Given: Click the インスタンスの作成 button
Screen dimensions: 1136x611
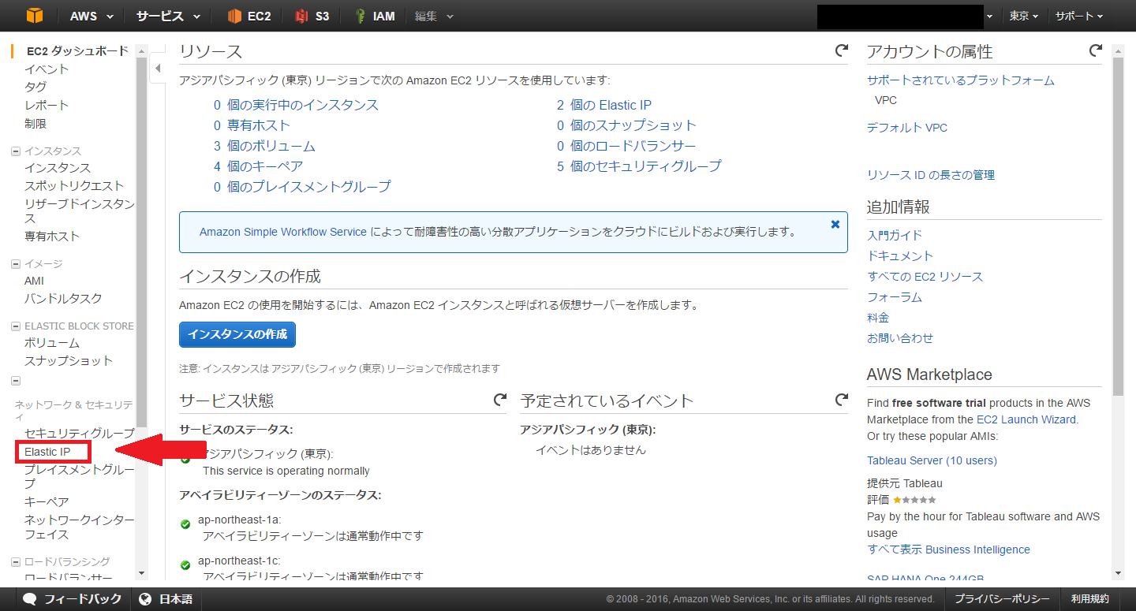Looking at the screenshot, I should (x=237, y=334).
